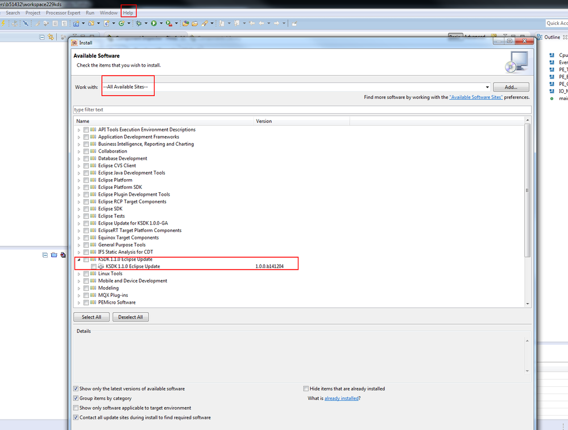Click the Forward navigation arrow icon
Screen dimensions: 568x430
[276, 23]
